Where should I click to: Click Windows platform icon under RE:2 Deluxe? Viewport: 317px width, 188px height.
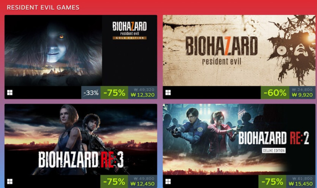tap(168, 181)
